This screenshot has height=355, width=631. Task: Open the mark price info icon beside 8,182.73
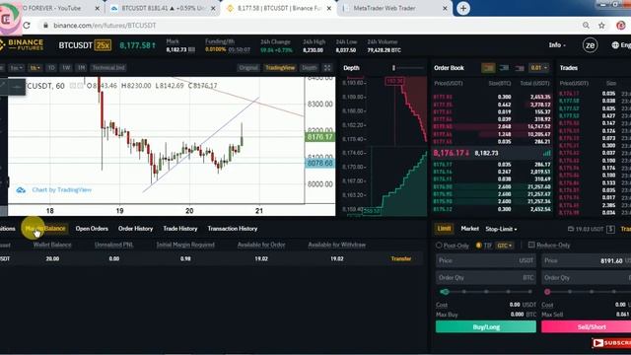[x=191, y=50]
